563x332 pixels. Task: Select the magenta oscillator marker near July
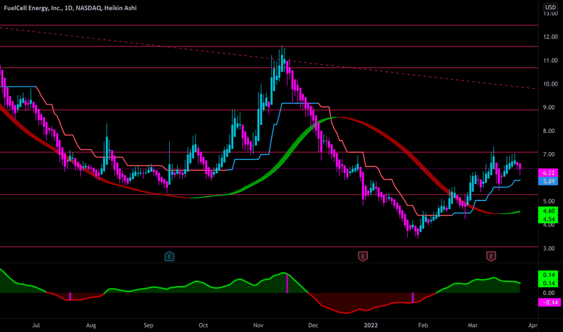point(70,296)
